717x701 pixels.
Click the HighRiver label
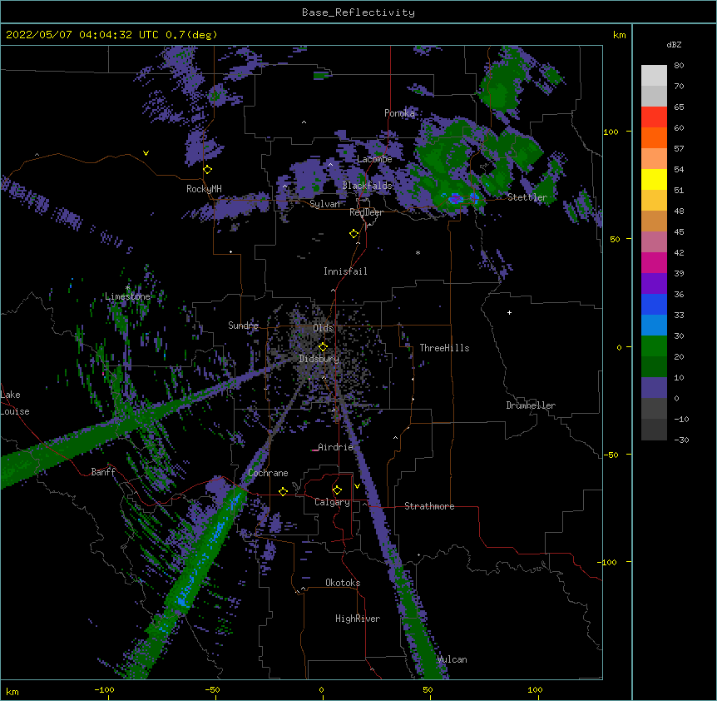point(358,619)
